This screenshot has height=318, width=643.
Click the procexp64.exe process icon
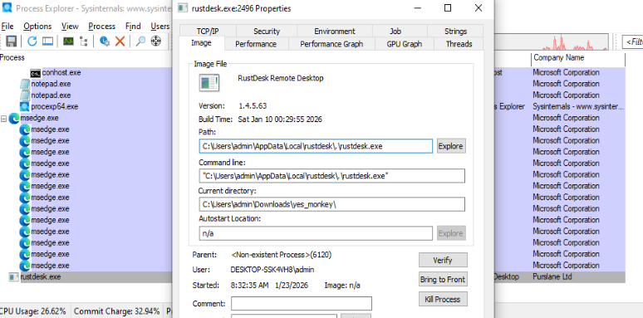[x=25, y=106]
